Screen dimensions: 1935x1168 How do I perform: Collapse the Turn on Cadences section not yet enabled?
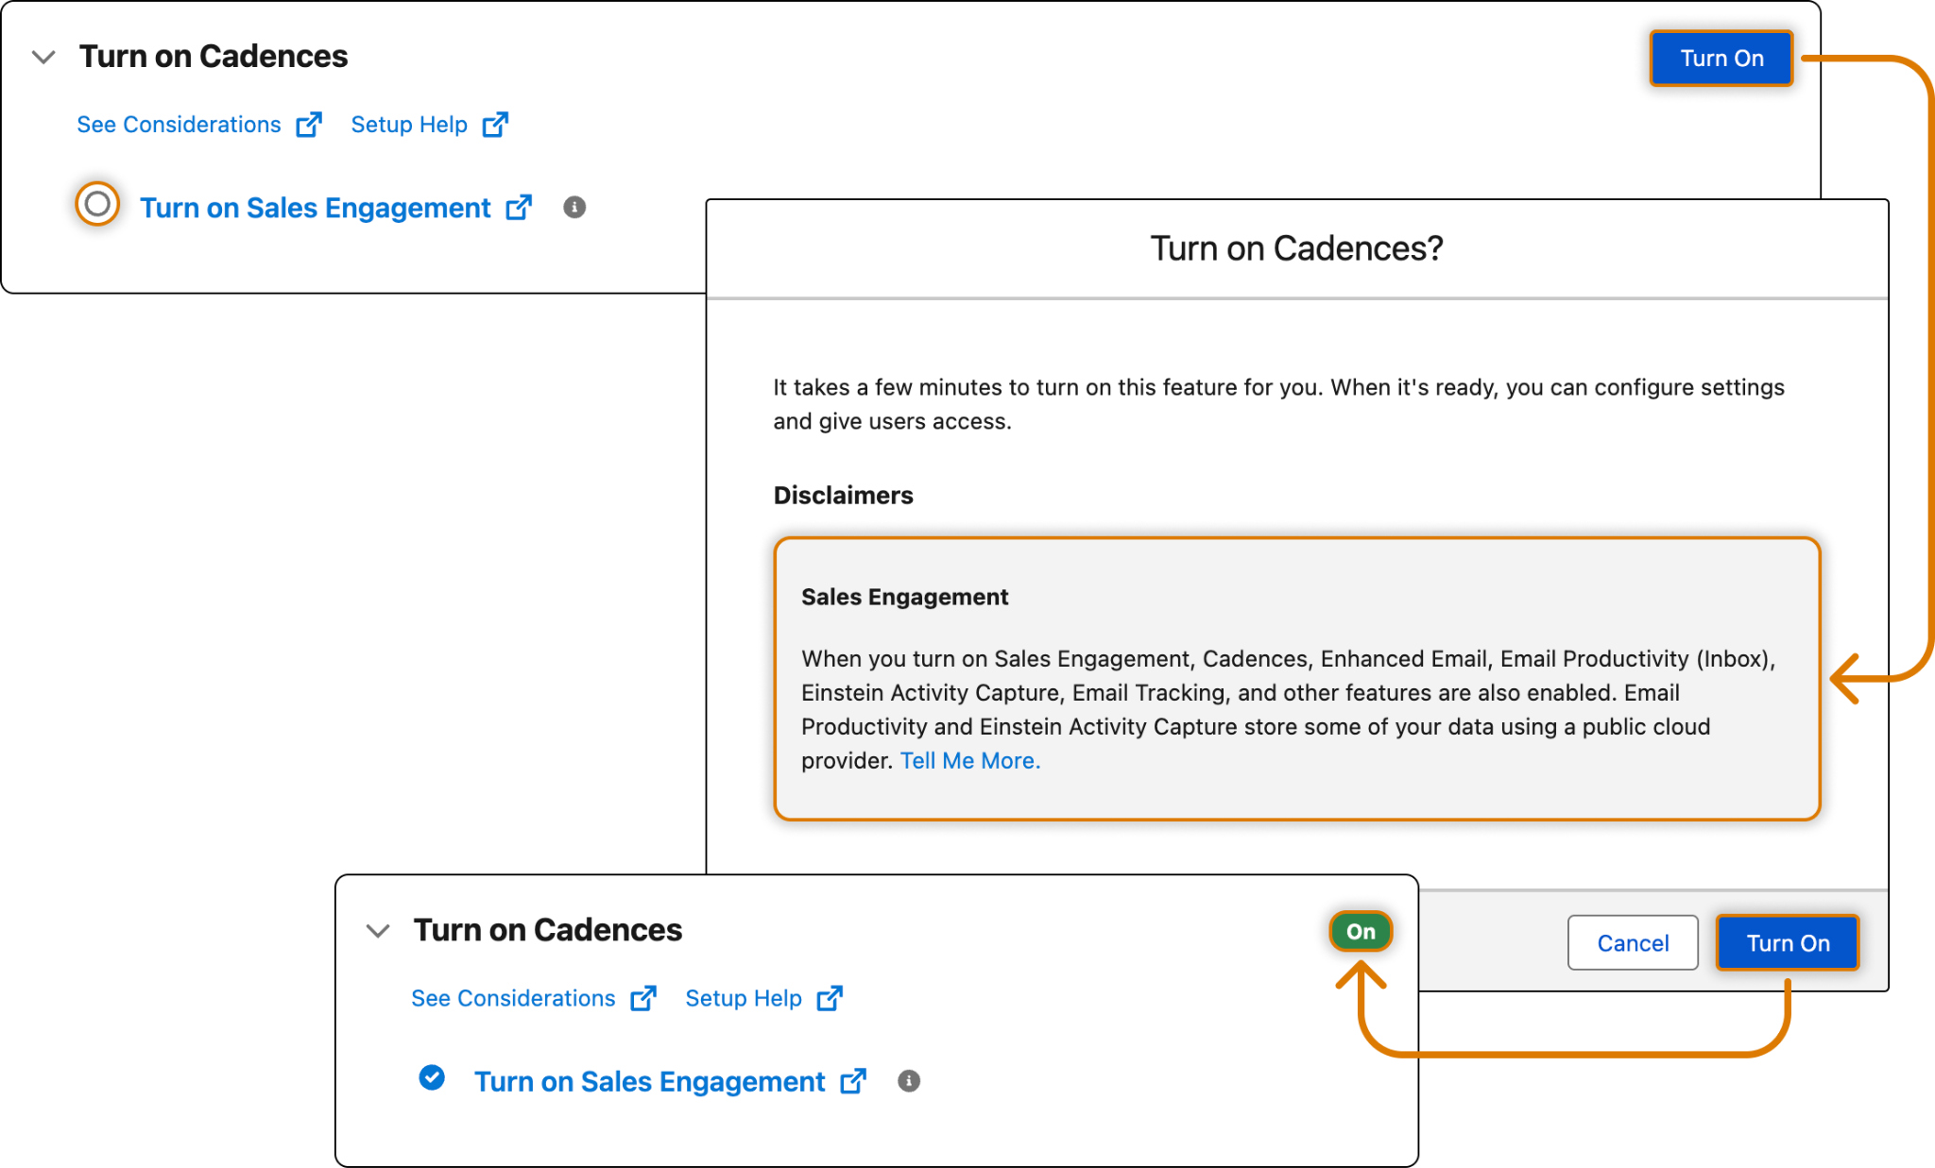pyautogui.click(x=43, y=57)
